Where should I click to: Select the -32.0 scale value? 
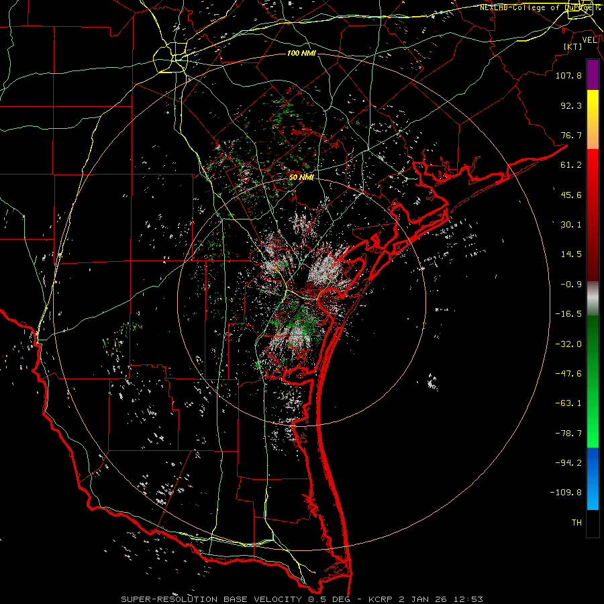tap(568, 344)
